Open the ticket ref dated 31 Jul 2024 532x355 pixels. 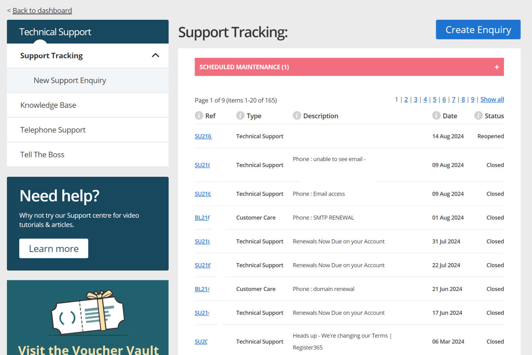[x=202, y=241]
